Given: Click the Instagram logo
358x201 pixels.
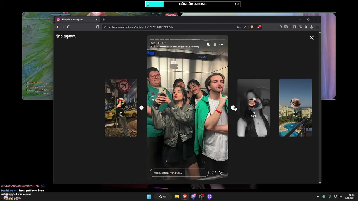Looking at the screenshot, I should [66, 36].
